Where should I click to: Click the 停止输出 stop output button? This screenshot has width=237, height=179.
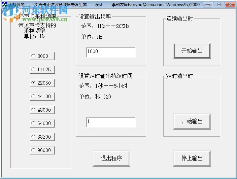pos(192,158)
